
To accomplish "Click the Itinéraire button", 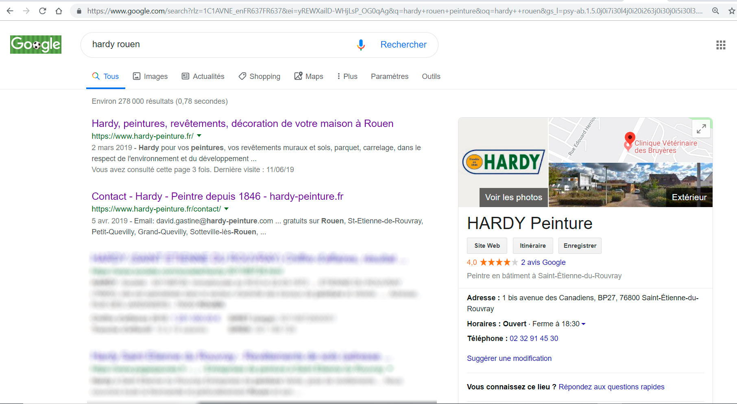I will coord(533,246).
